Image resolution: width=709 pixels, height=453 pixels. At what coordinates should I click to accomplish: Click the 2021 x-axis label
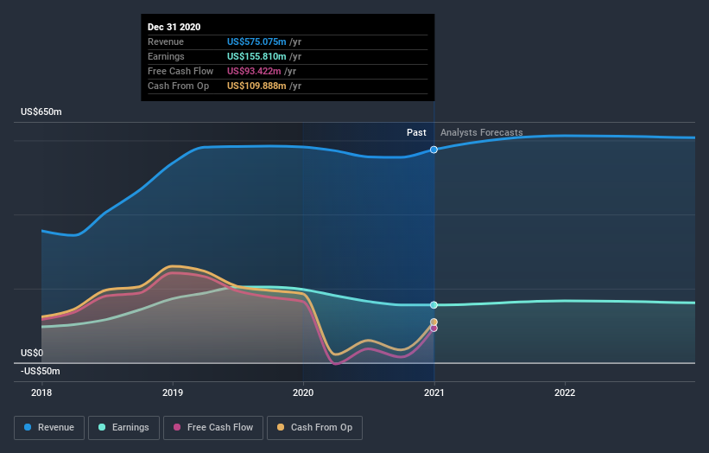pos(434,392)
